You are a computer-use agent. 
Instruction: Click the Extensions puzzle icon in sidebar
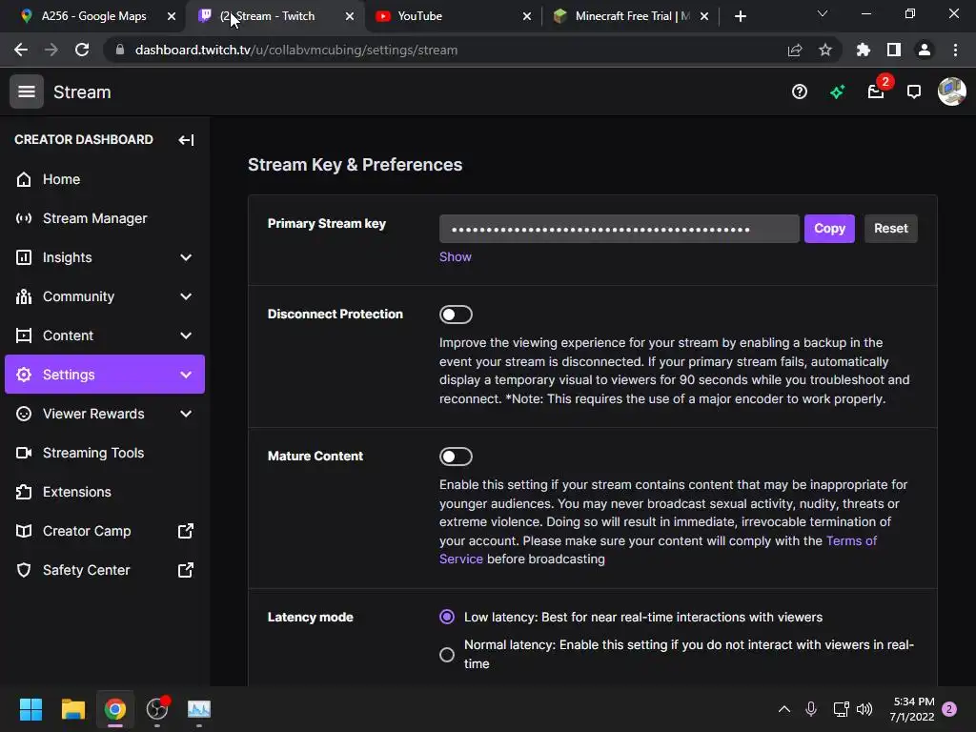24,493
